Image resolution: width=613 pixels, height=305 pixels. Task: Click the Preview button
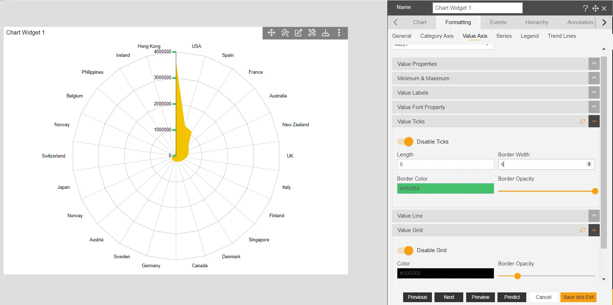[481, 297]
